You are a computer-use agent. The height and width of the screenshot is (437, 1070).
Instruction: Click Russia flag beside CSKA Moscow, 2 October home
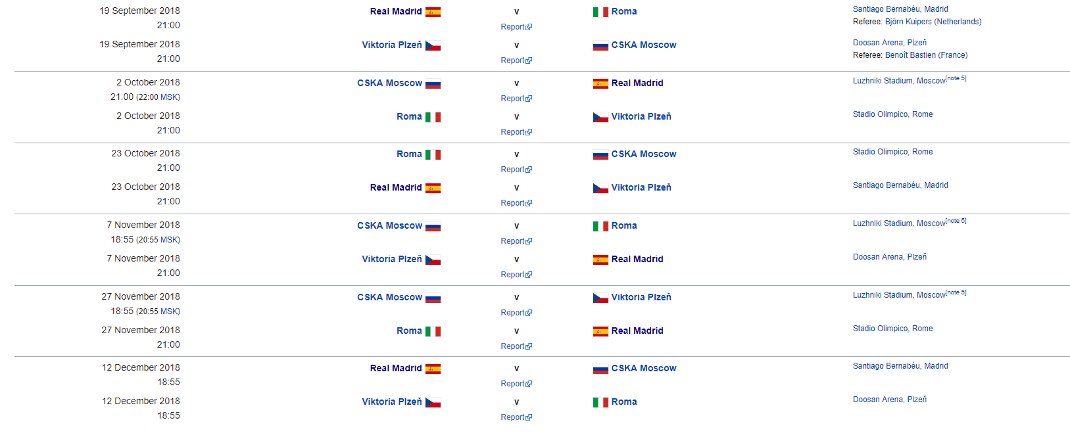(x=433, y=83)
